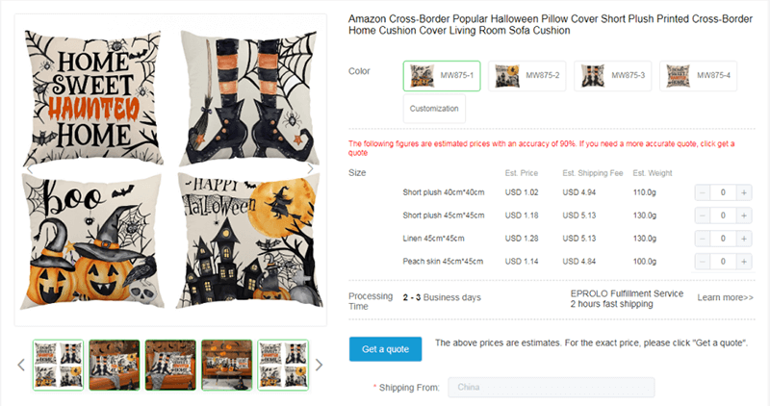The image size is (770, 406).
Task: Choose color variant MW875-2
Action: 526,76
